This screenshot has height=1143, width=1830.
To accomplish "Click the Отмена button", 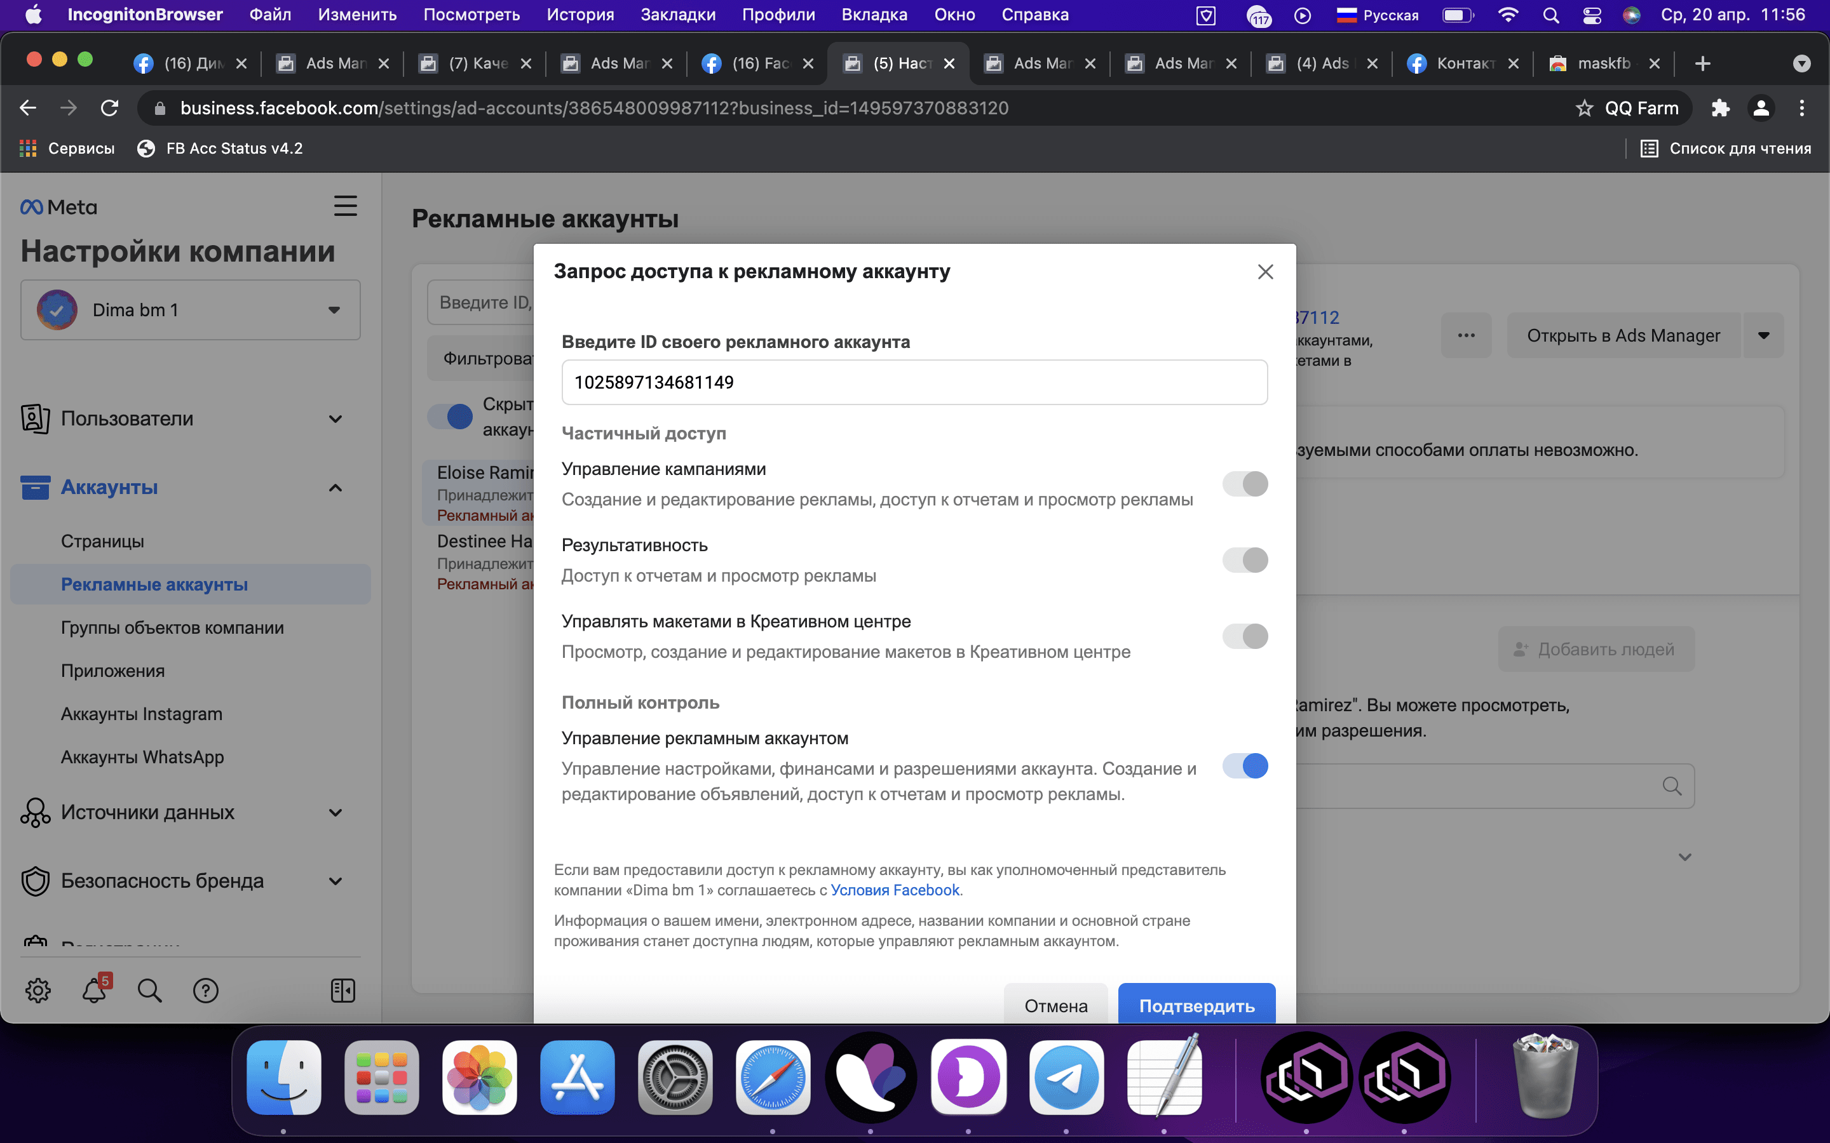I will pos(1055,1005).
